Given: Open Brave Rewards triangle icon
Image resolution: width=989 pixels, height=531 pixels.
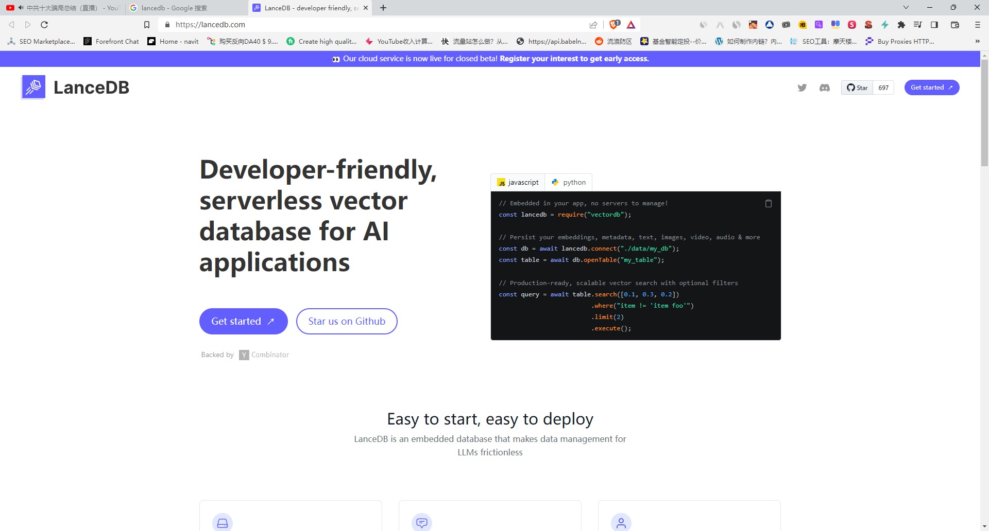Looking at the screenshot, I should click(631, 25).
